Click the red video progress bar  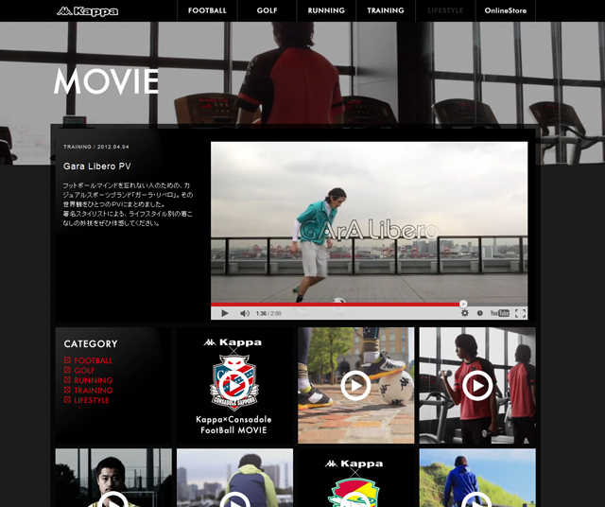pos(337,305)
